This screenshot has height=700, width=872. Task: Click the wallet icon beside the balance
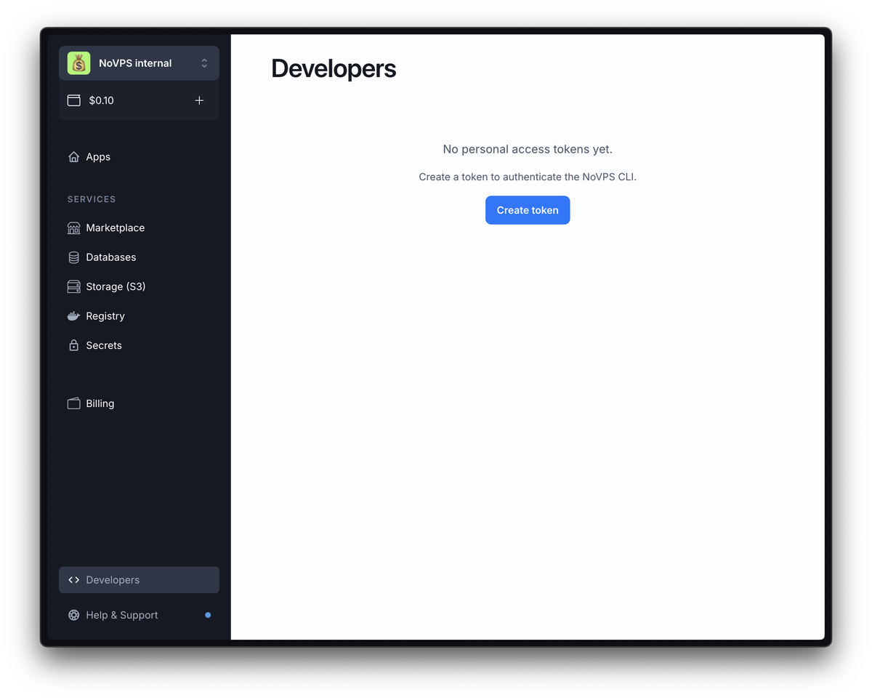pos(73,100)
